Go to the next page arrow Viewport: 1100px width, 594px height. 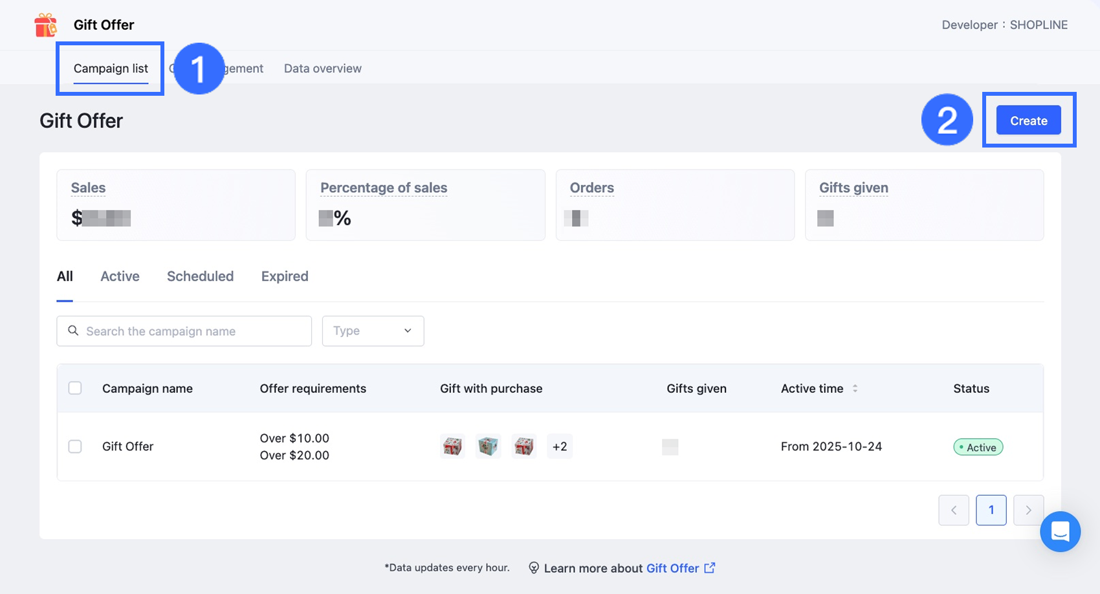1028,510
